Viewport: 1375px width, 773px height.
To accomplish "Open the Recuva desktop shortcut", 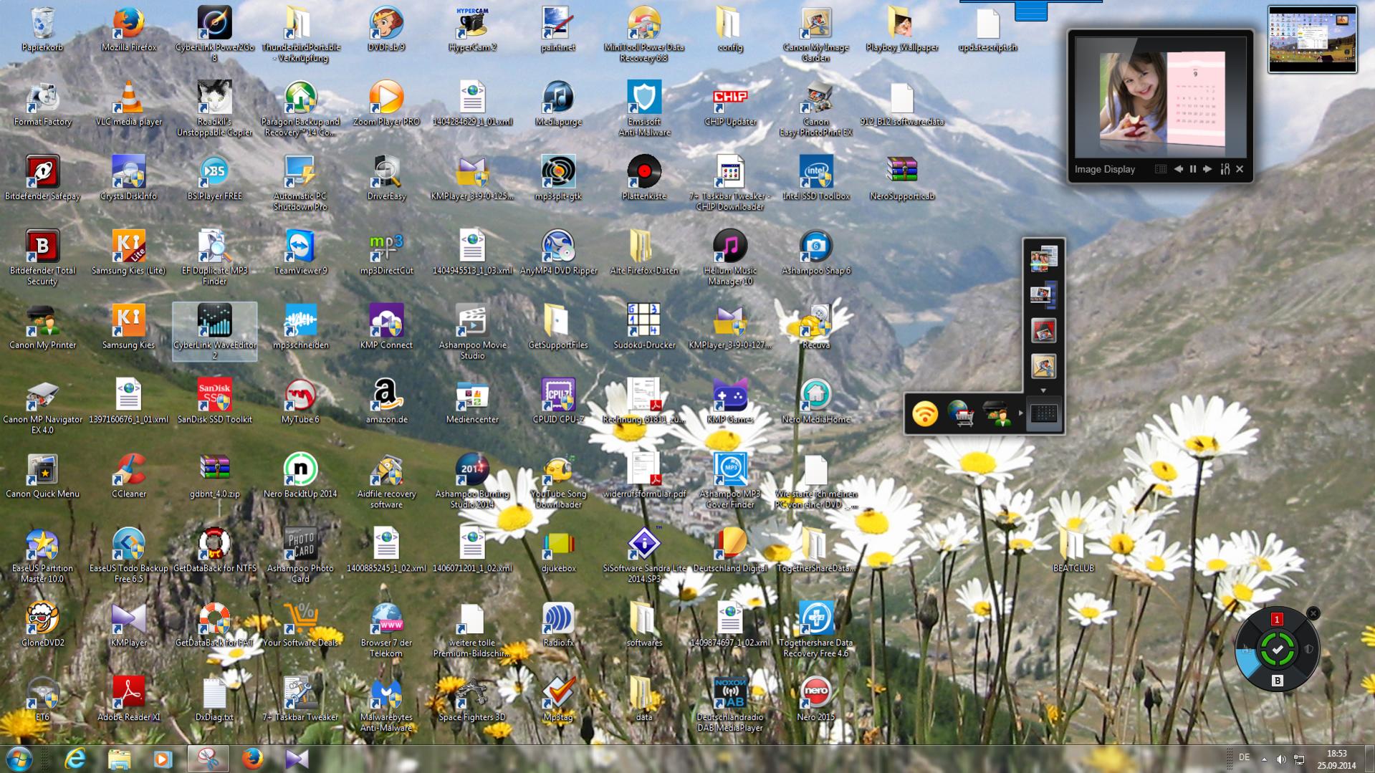I will coord(816,327).
